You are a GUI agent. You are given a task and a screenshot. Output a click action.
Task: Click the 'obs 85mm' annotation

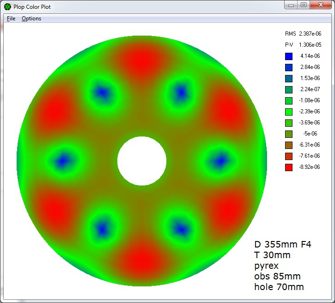click(277, 276)
